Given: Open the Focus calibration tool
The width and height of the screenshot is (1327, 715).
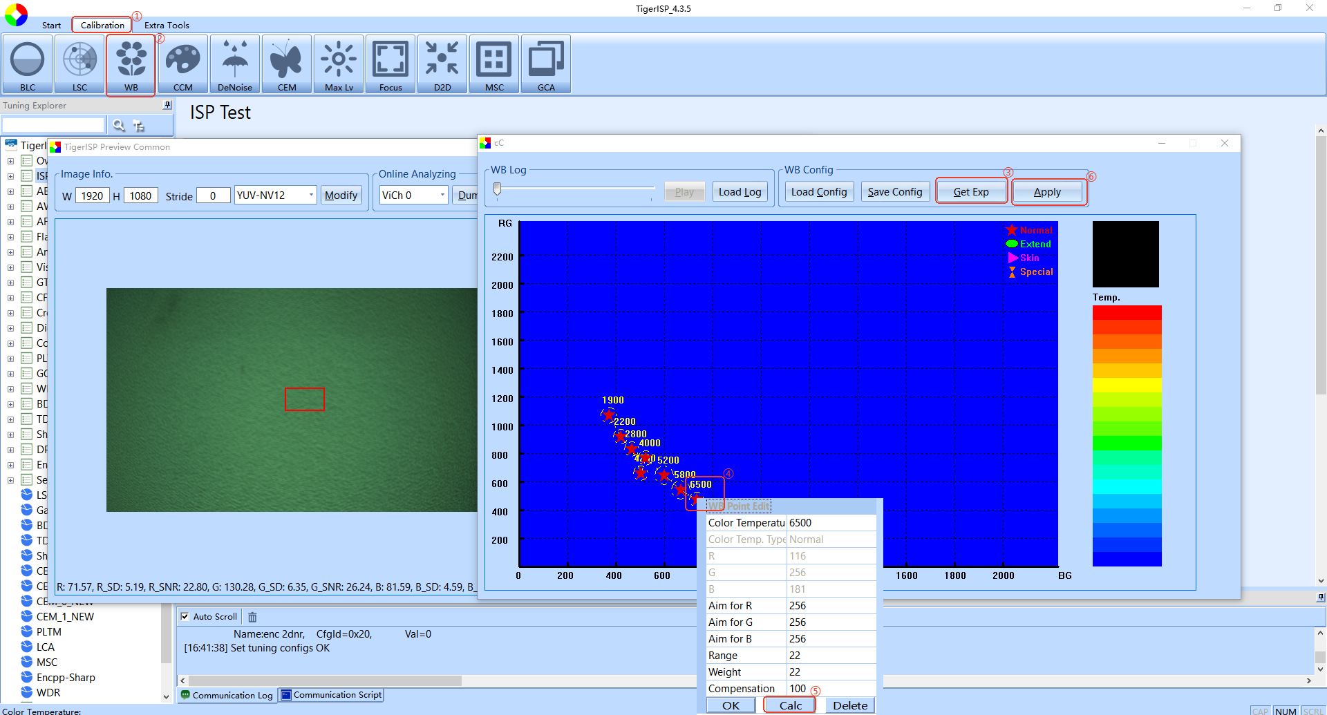Looking at the screenshot, I should 390,64.
